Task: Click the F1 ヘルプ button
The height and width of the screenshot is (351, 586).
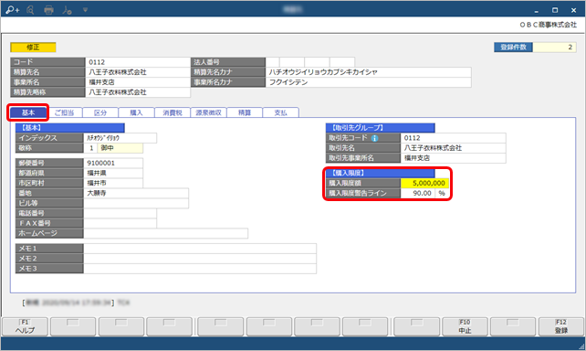Action: [x=25, y=326]
